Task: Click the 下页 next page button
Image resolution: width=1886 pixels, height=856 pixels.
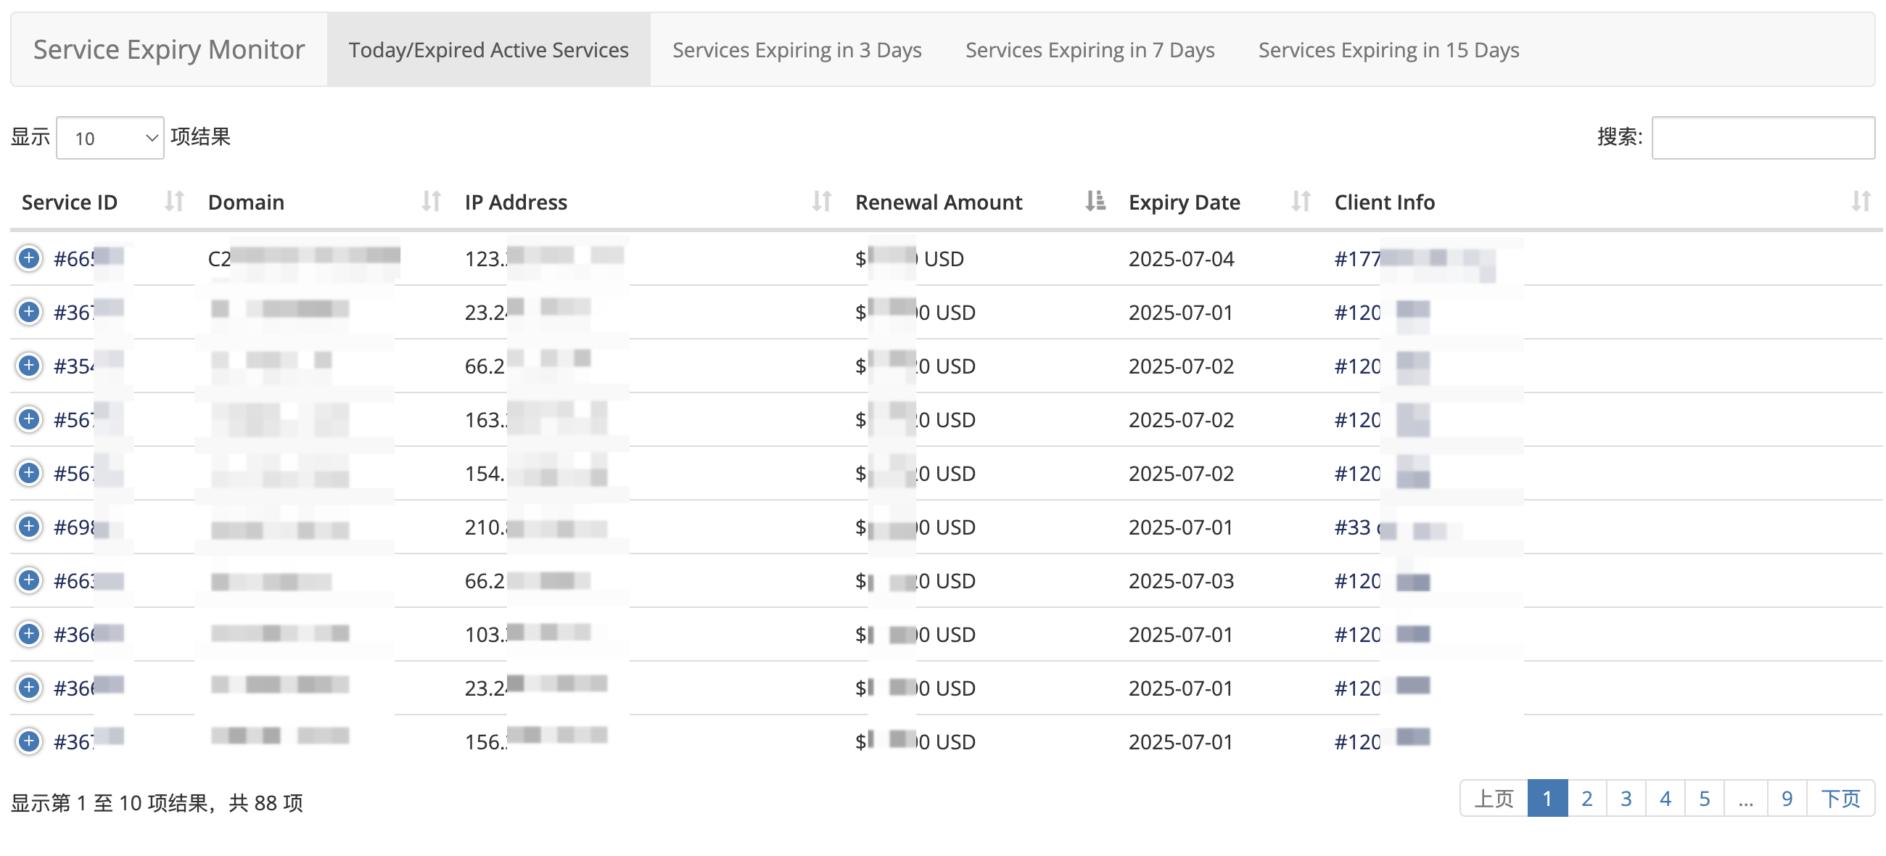Action: pos(1840,799)
